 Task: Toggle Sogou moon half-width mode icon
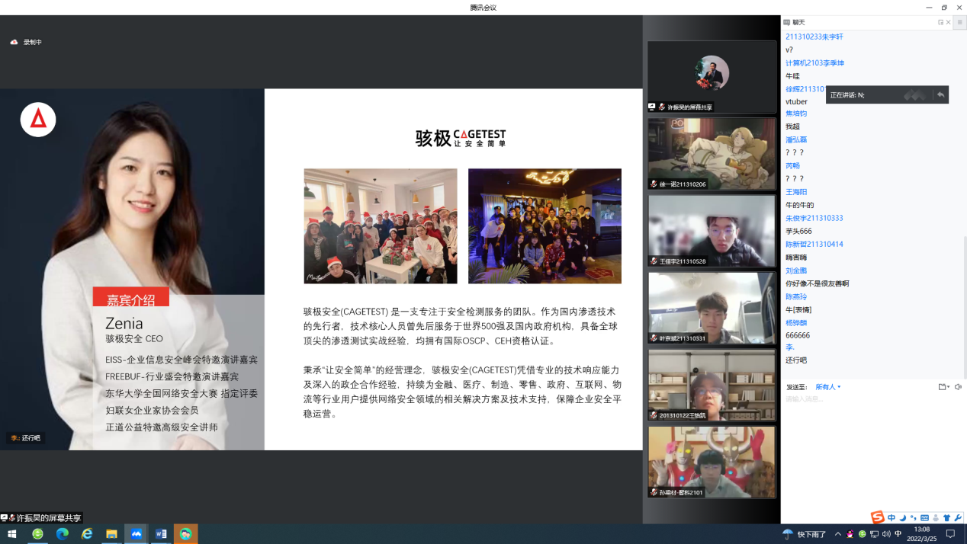(902, 518)
